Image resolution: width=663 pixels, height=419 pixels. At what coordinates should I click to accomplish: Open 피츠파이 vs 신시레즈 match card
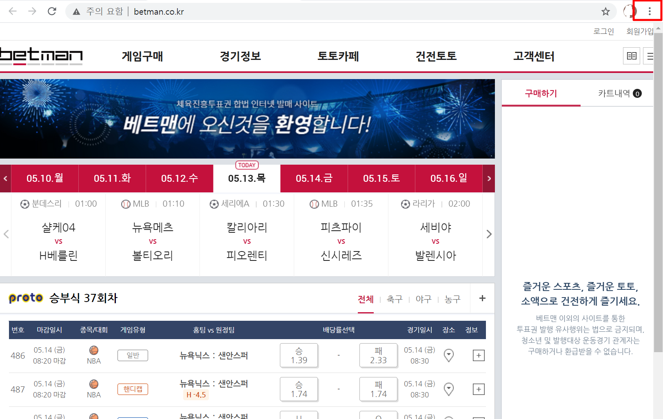click(x=341, y=235)
